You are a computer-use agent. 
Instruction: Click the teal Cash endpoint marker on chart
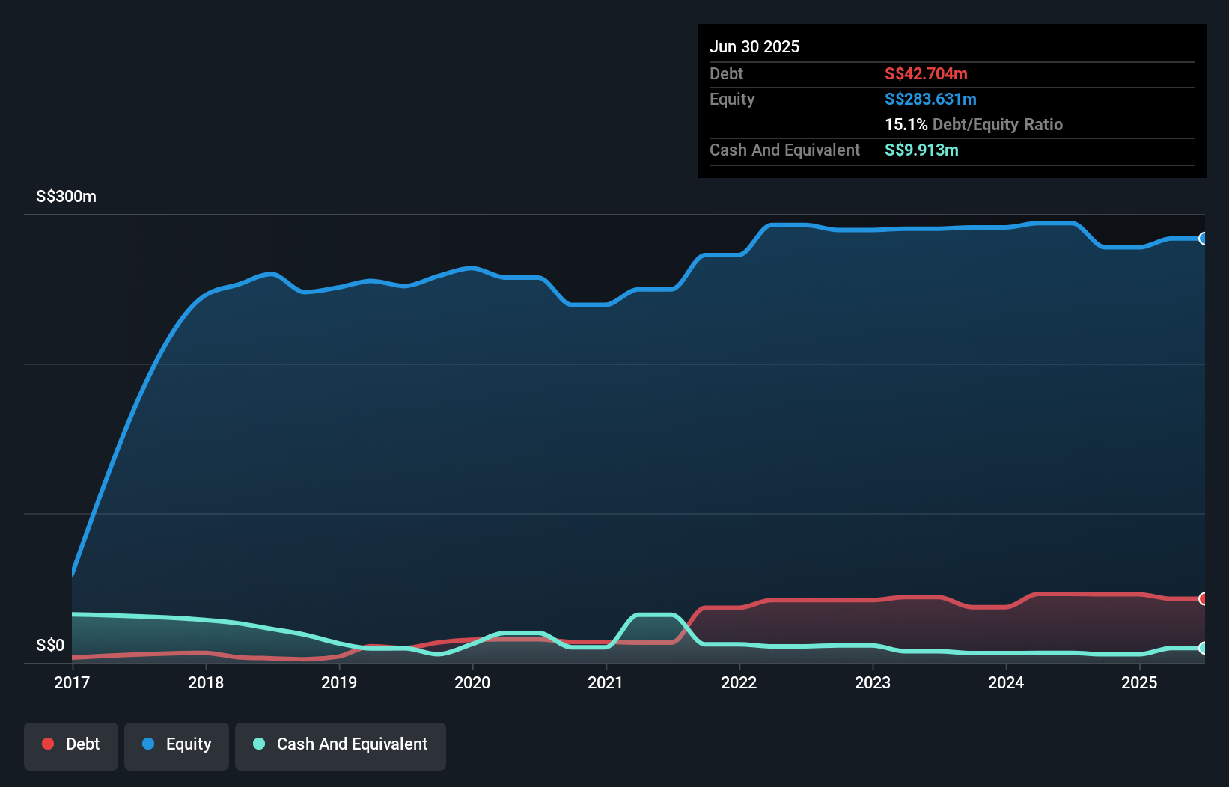1203,648
